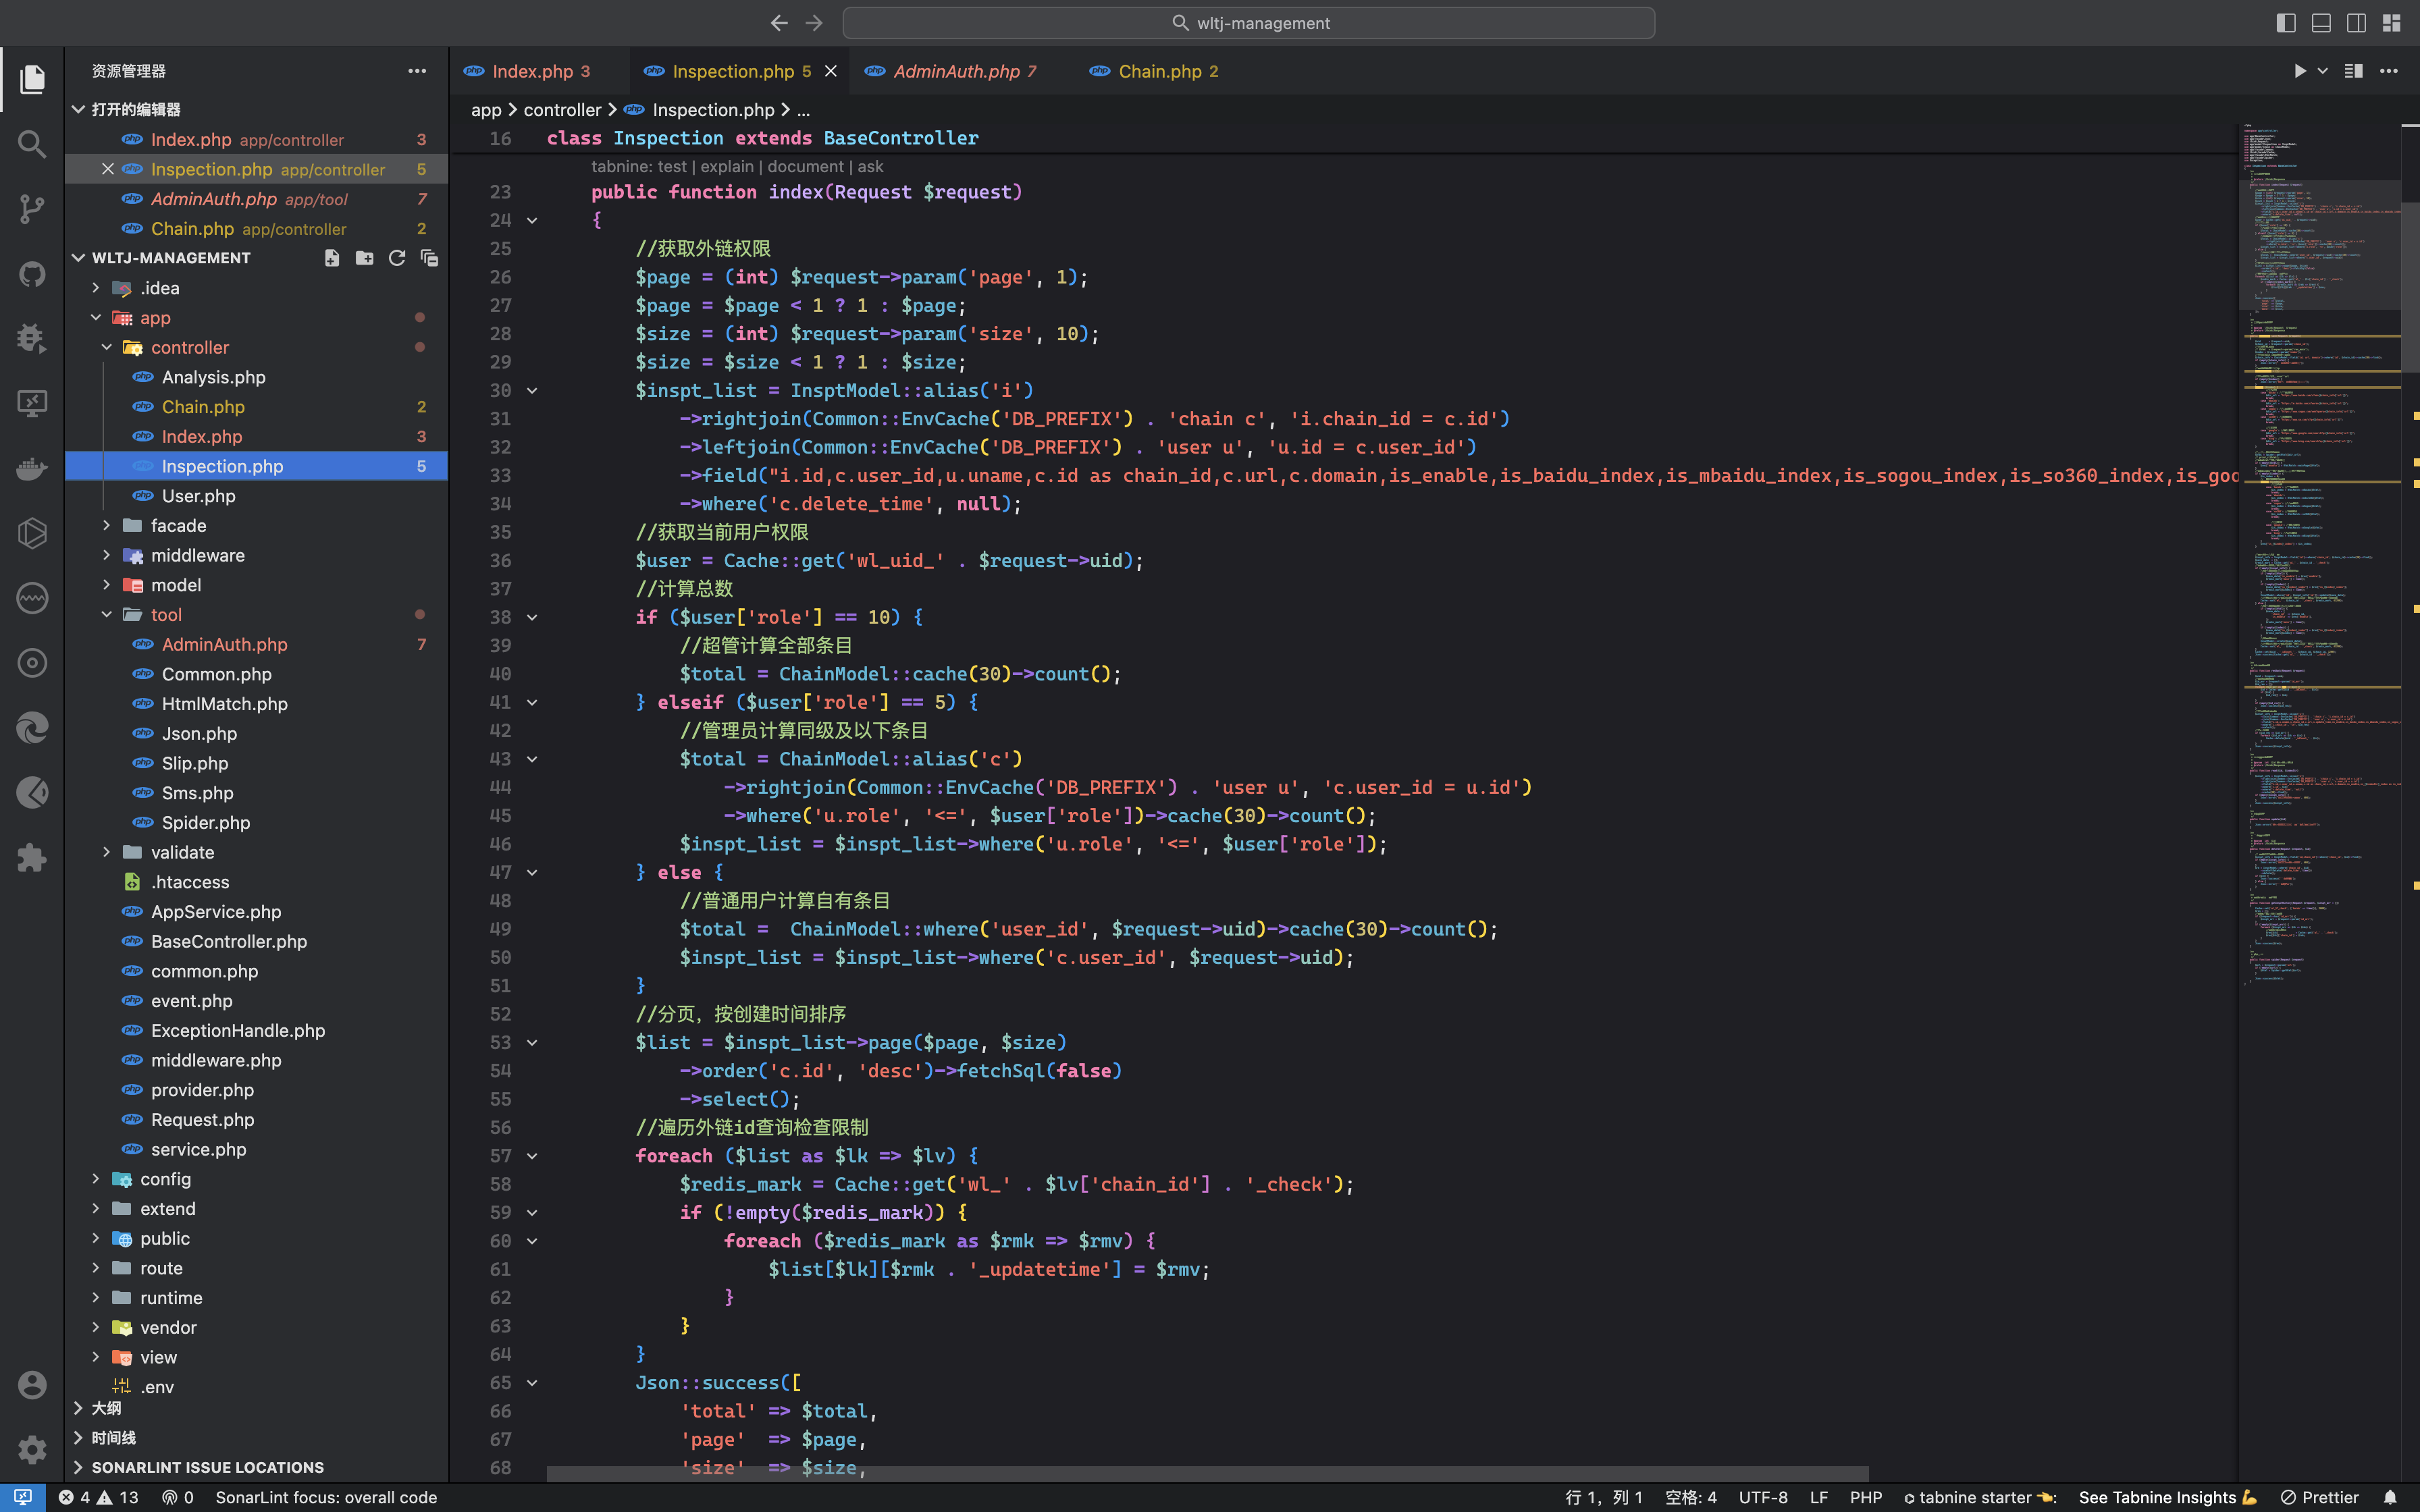Collapse the app folder

(x=96, y=318)
